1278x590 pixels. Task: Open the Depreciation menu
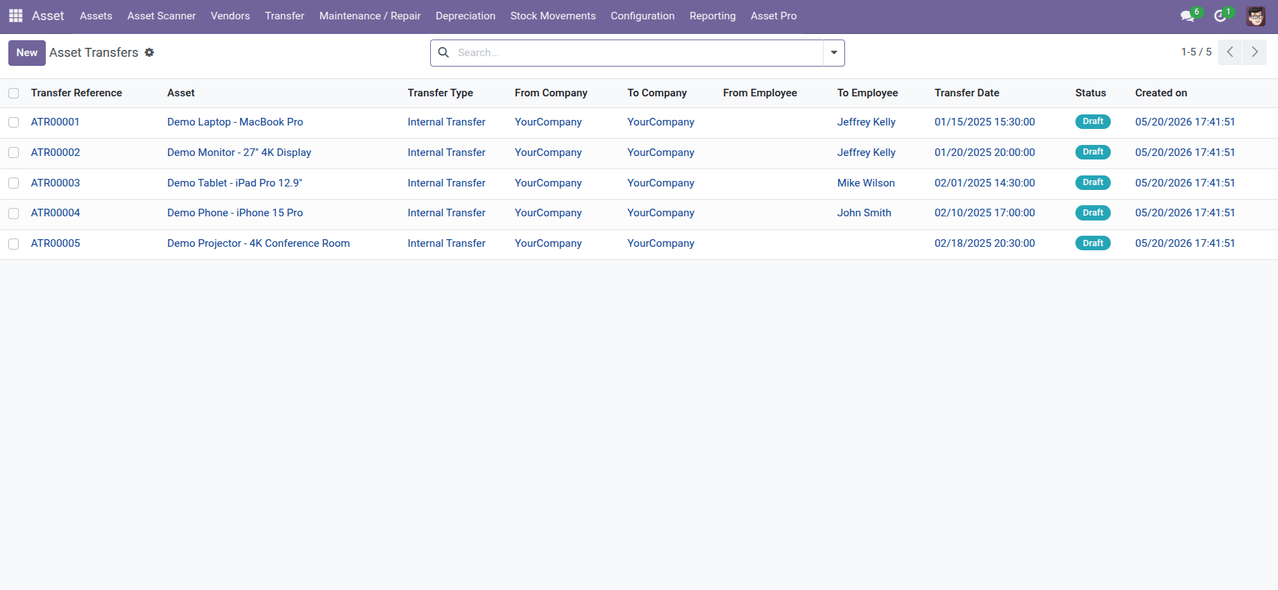(x=466, y=16)
